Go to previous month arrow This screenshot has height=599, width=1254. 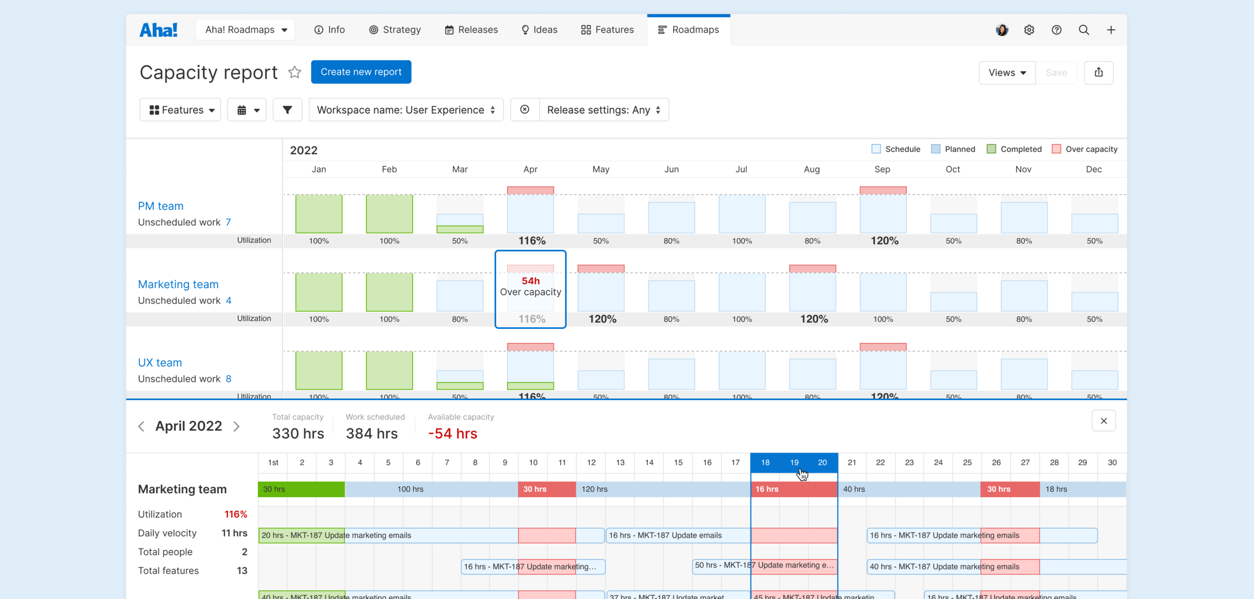(x=141, y=426)
